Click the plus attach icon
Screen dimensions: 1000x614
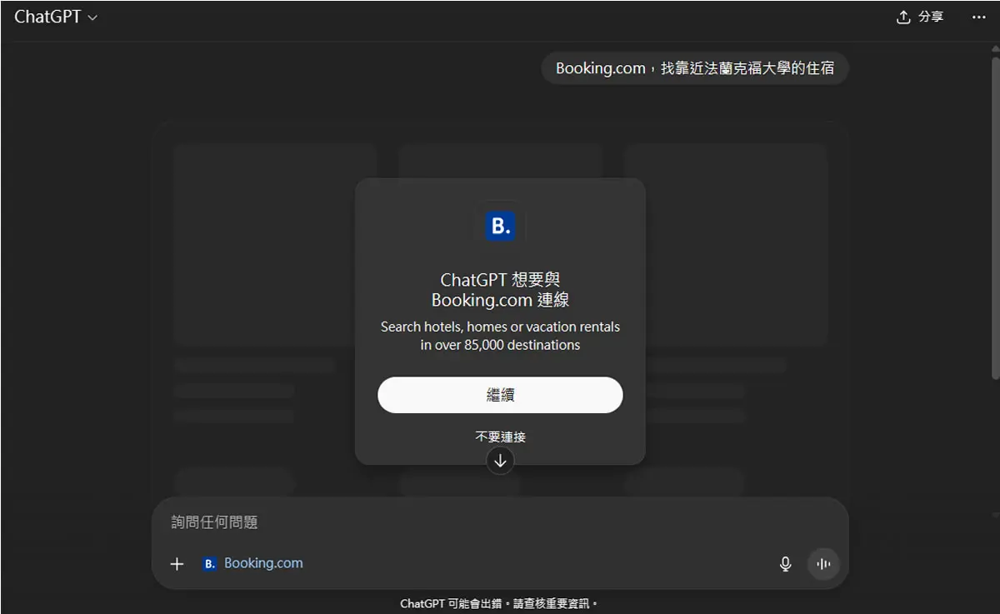tap(177, 564)
